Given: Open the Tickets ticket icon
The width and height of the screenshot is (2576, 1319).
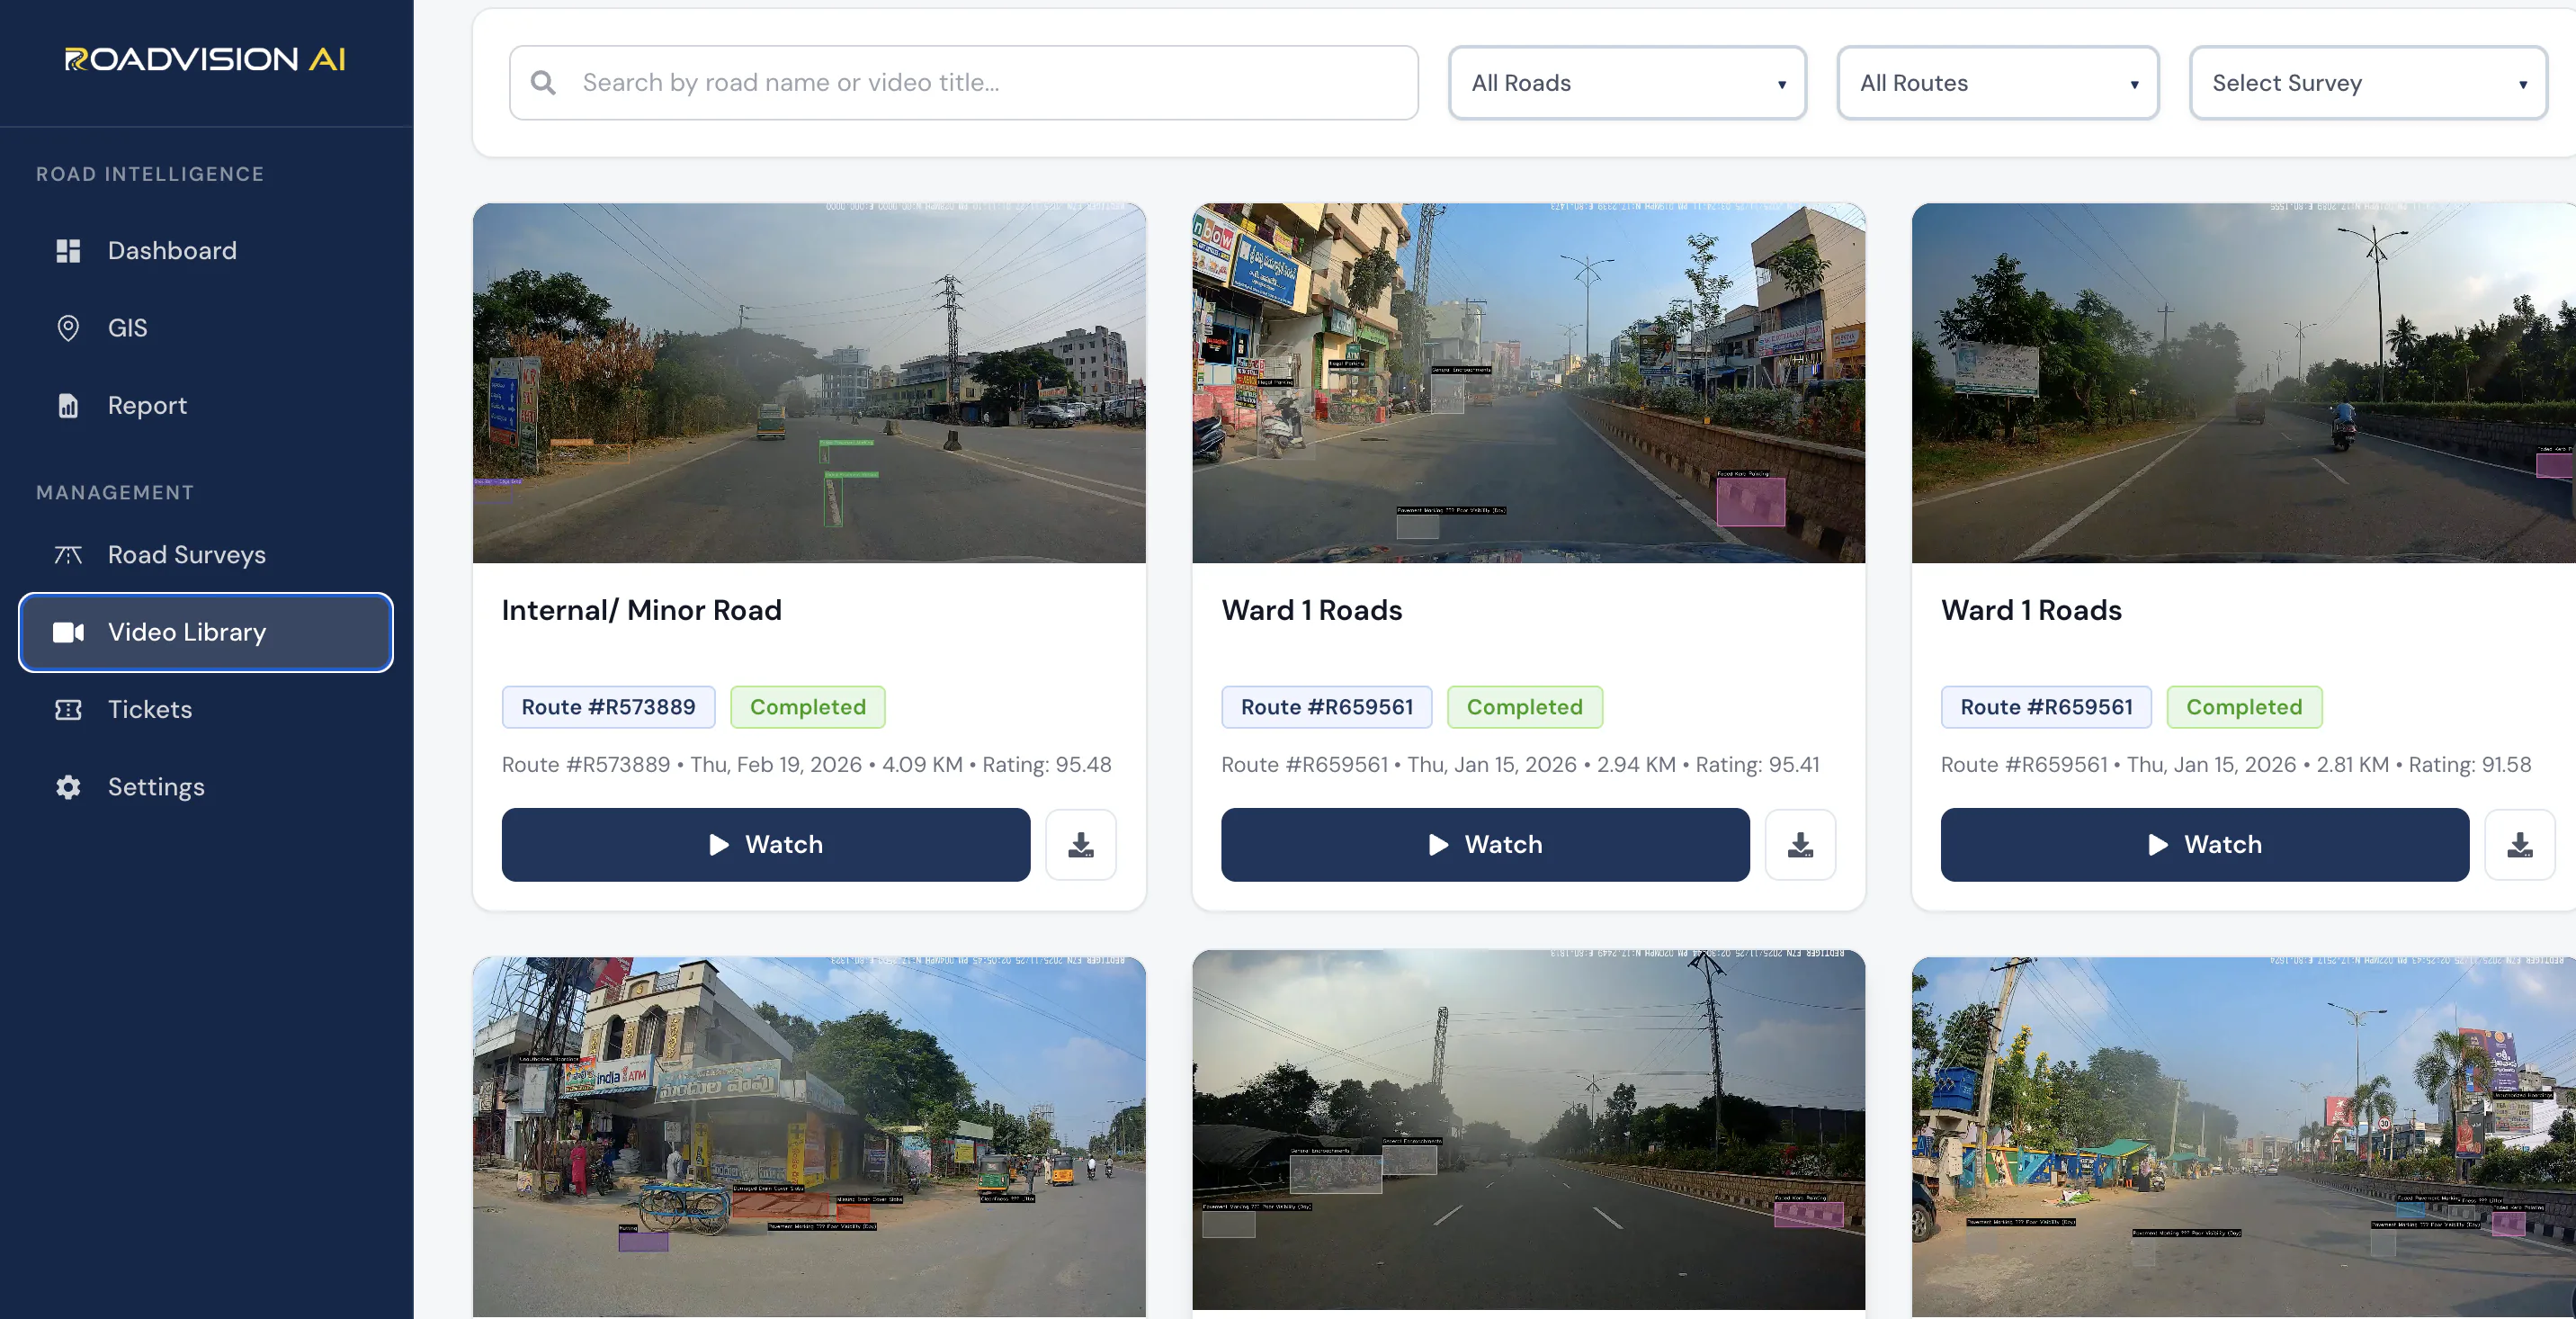Looking at the screenshot, I should pyautogui.click(x=68, y=709).
